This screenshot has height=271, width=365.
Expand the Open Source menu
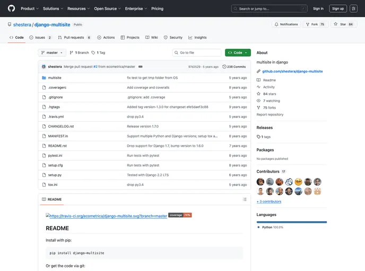pos(107,8)
